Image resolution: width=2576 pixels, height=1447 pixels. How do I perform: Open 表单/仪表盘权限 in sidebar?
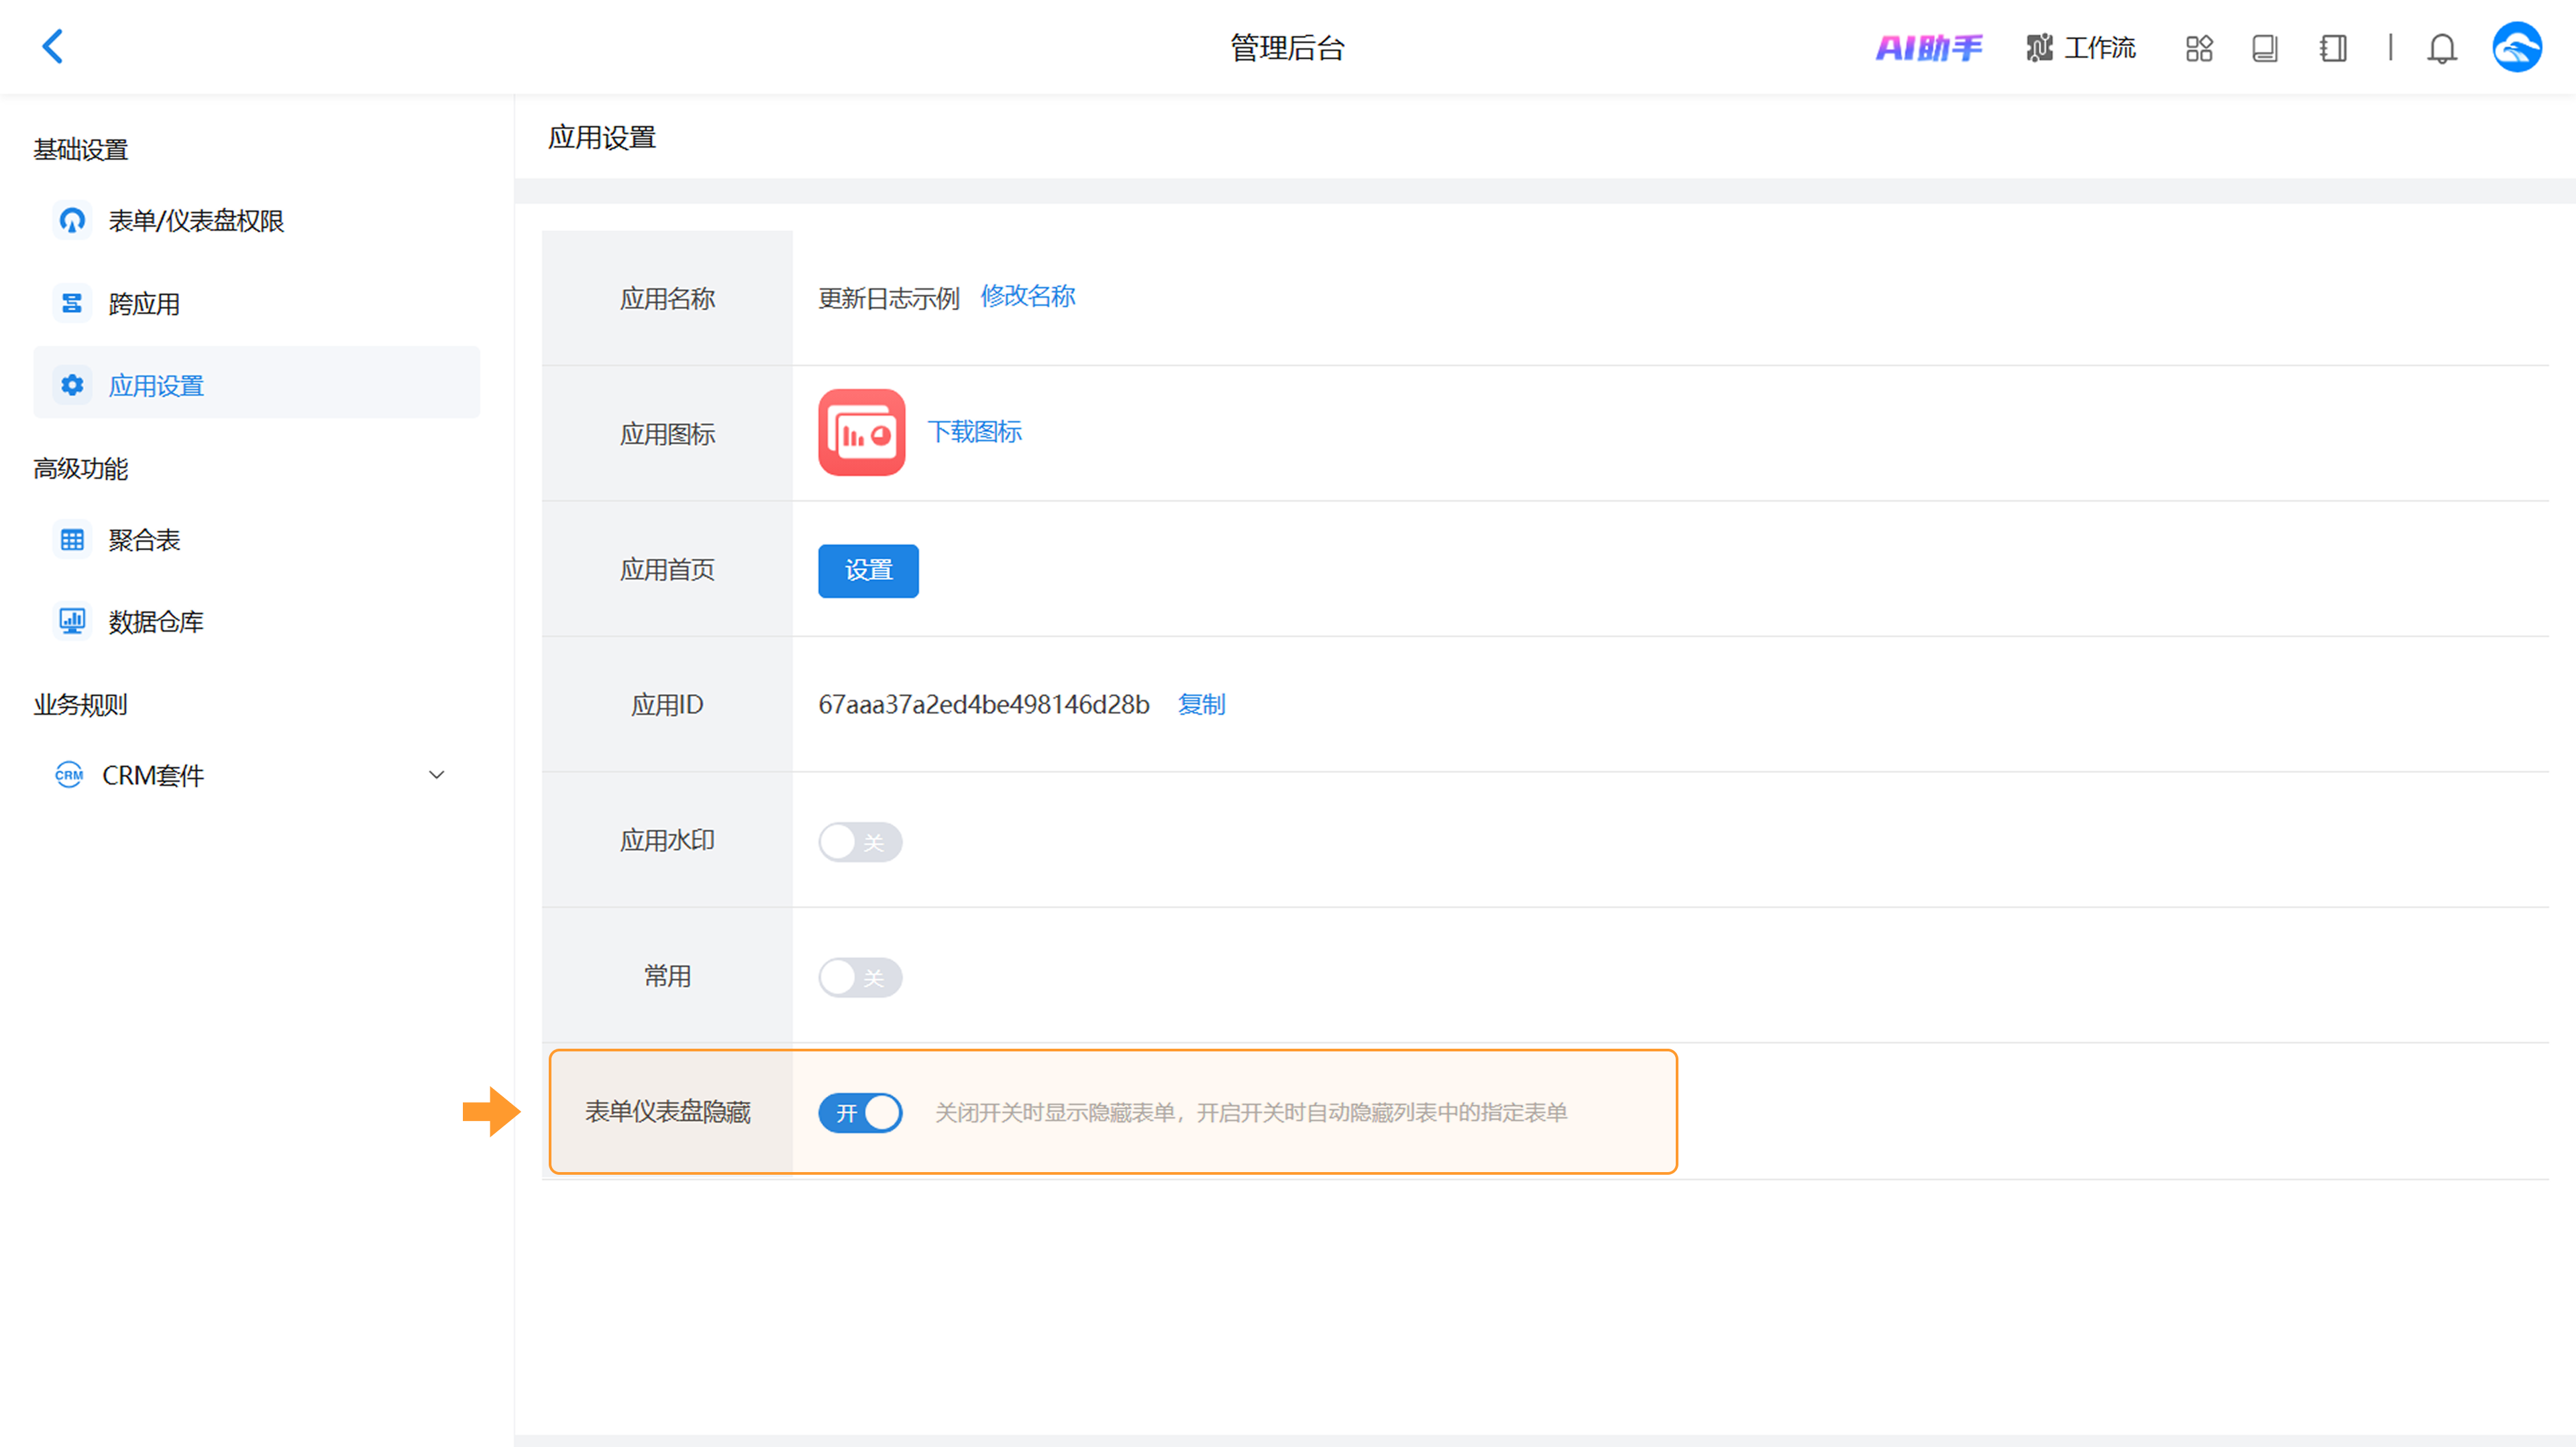click(196, 221)
